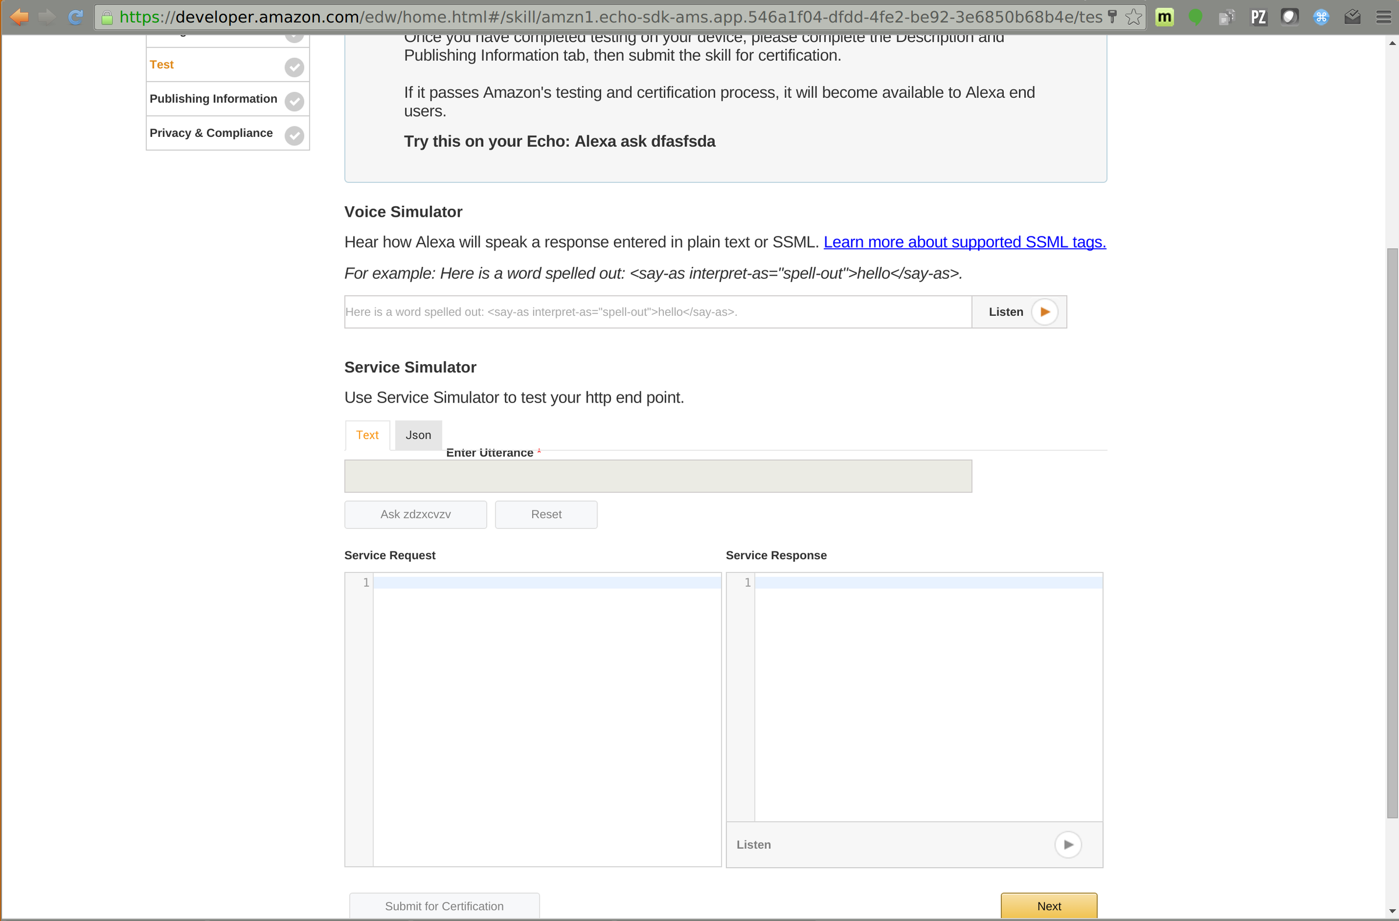The width and height of the screenshot is (1399, 921).
Task: Play the Service Response Listen button
Action: [x=1068, y=845]
